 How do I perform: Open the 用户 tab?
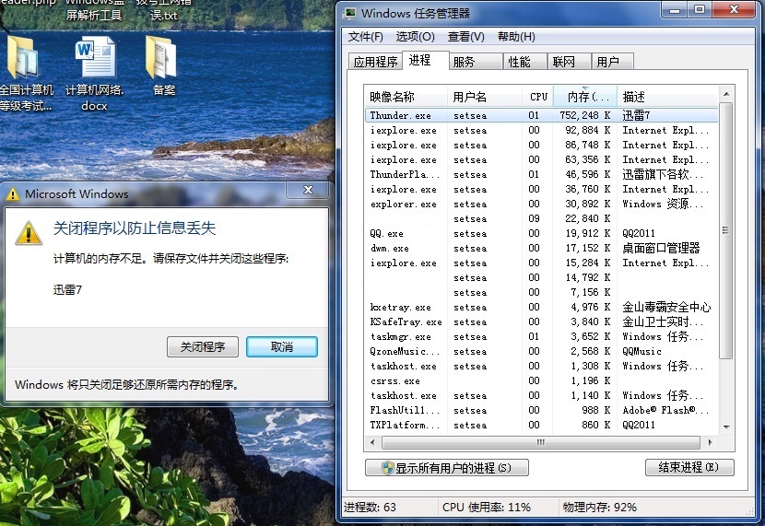pyautogui.click(x=612, y=62)
